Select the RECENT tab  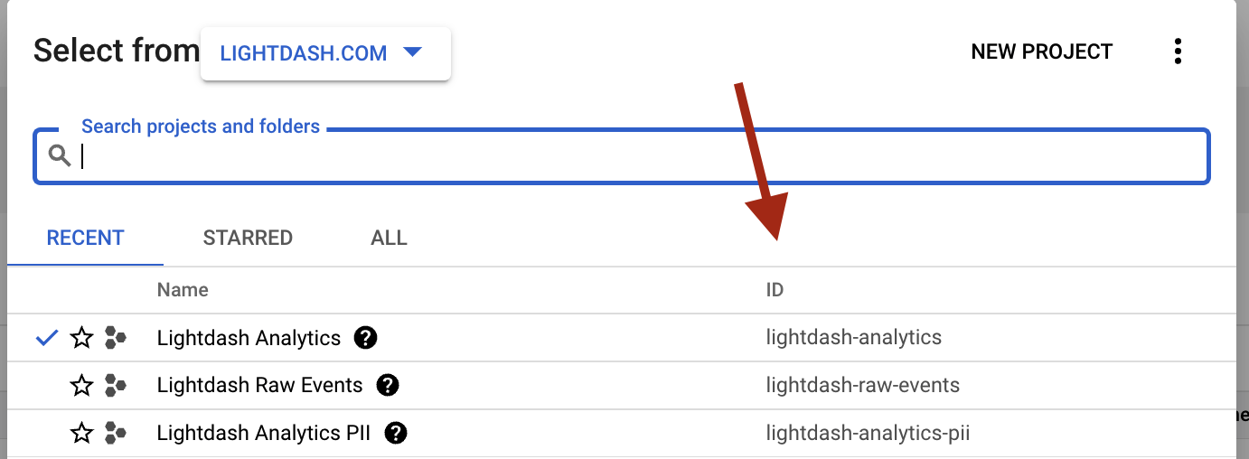86,238
